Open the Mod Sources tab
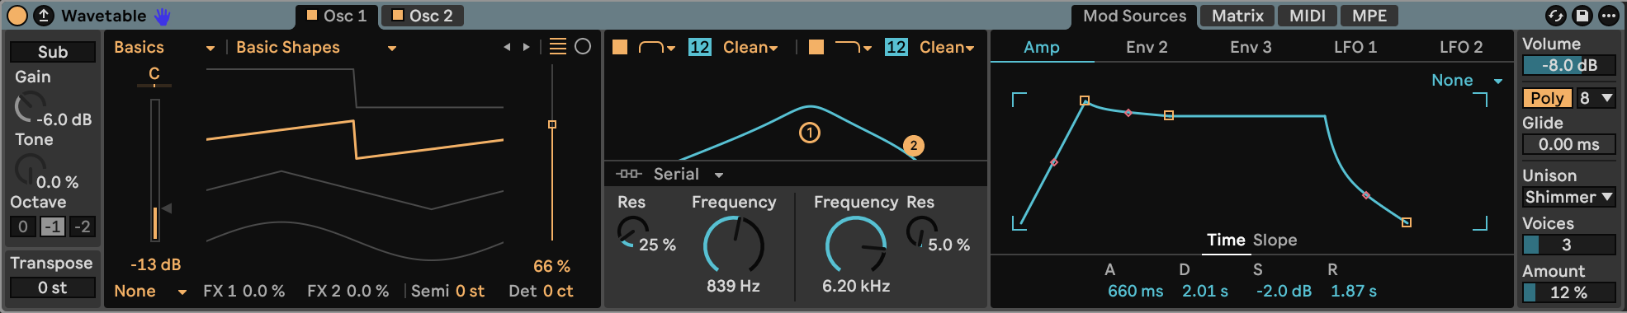The width and height of the screenshot is (1627, 313). [1134, 16]
